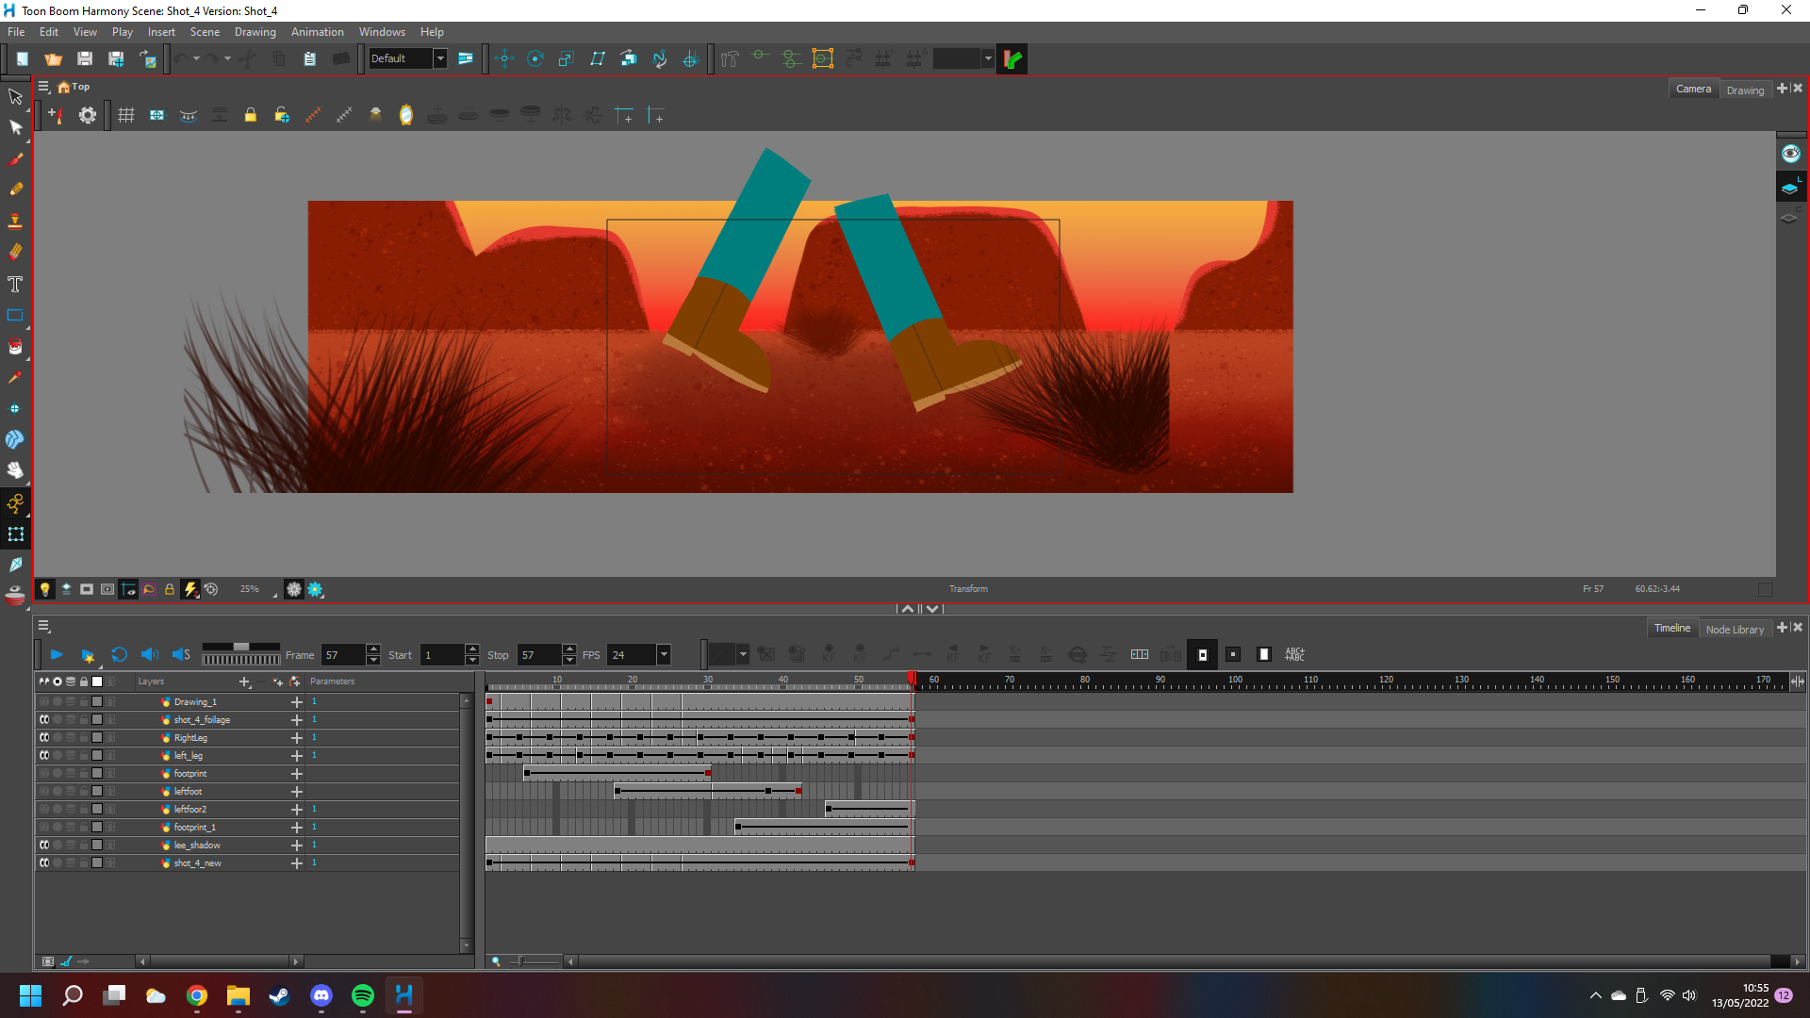This screenshot has width=1810, height=1018.
Task: Select the Skew tool in animation toolbar
Action: point(598,58)
